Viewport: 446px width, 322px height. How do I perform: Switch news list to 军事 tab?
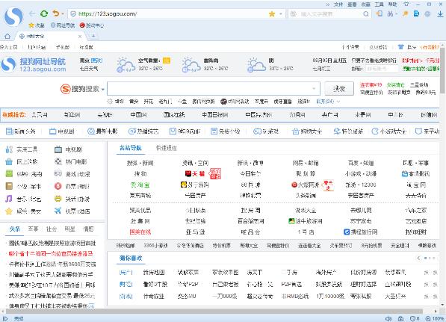(x=33, y=229)
